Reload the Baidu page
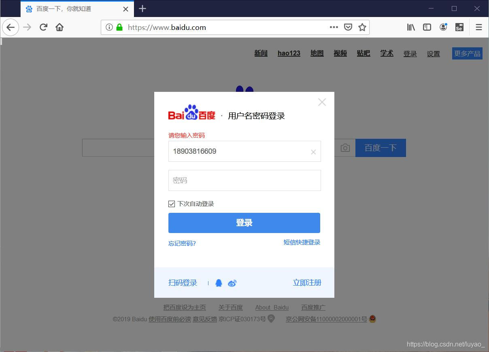 point(43,28)
